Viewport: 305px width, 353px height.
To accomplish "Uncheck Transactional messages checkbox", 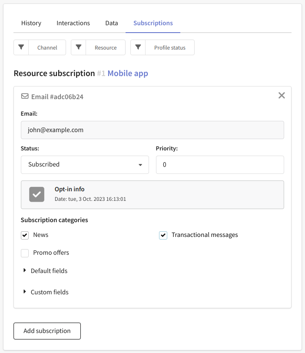I will (x=163, y=235).
